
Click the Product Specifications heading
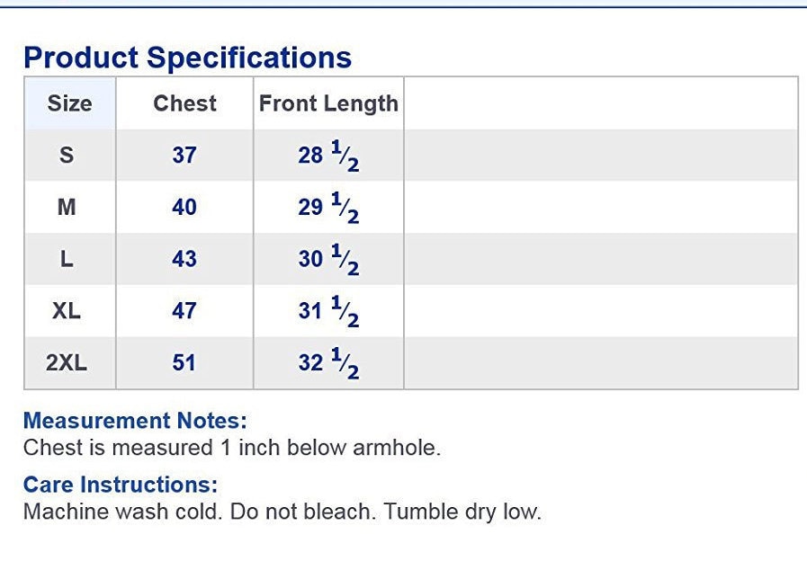pyautogui.click(x=187, y=58)
